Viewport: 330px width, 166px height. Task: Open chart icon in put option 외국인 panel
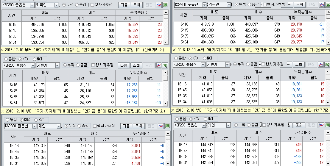point(322,5)
